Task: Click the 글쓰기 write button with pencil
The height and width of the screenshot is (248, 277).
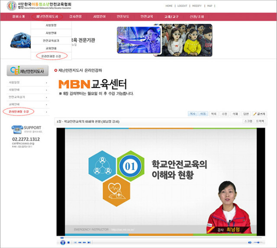Action: coord(259,114)
